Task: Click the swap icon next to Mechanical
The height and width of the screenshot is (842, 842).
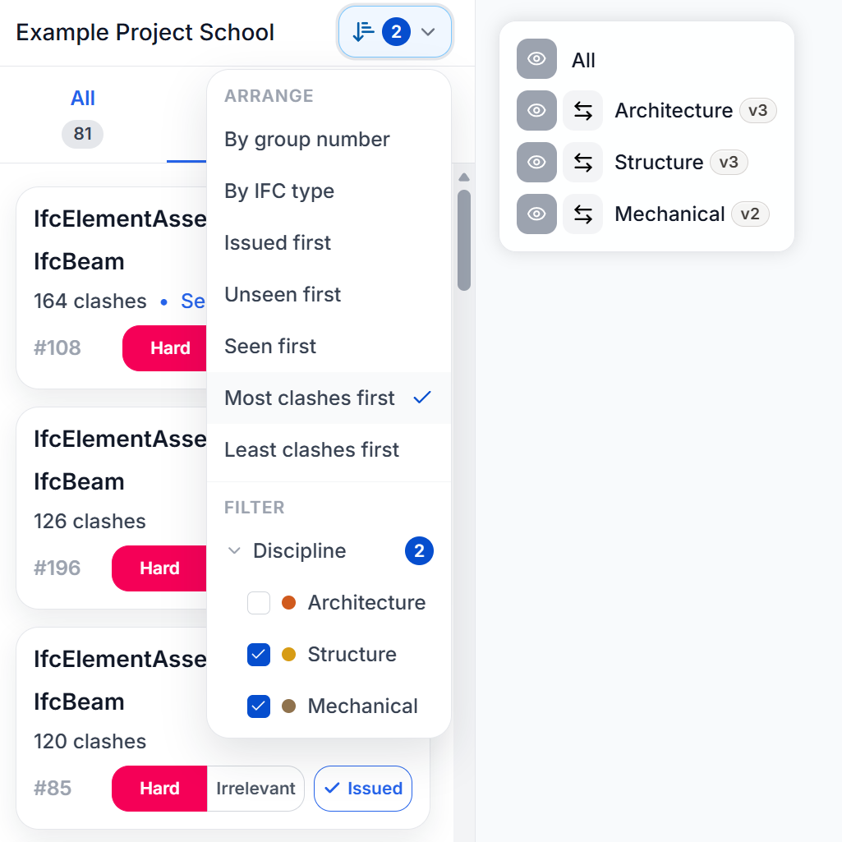Action: coord(583,214)
